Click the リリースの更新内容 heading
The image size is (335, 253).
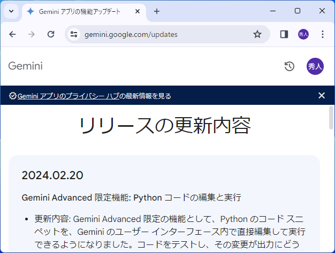(x=165, y=126)
